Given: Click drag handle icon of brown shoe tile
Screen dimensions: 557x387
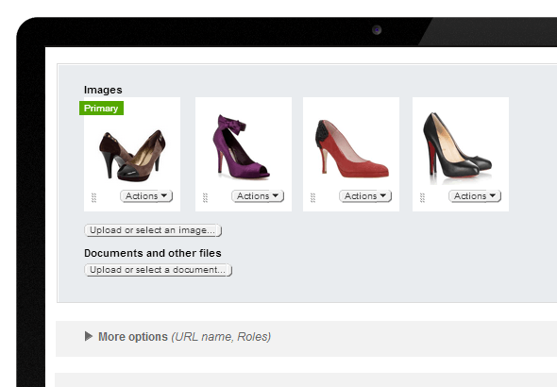Looking at the screenshot, I should click(x=93, y=198).
